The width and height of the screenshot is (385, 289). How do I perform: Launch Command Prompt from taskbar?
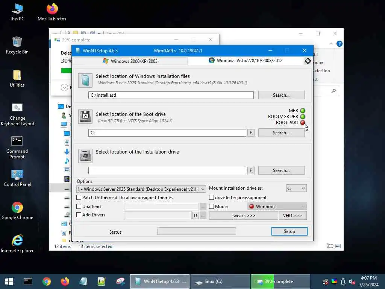(x=28, y=281)
